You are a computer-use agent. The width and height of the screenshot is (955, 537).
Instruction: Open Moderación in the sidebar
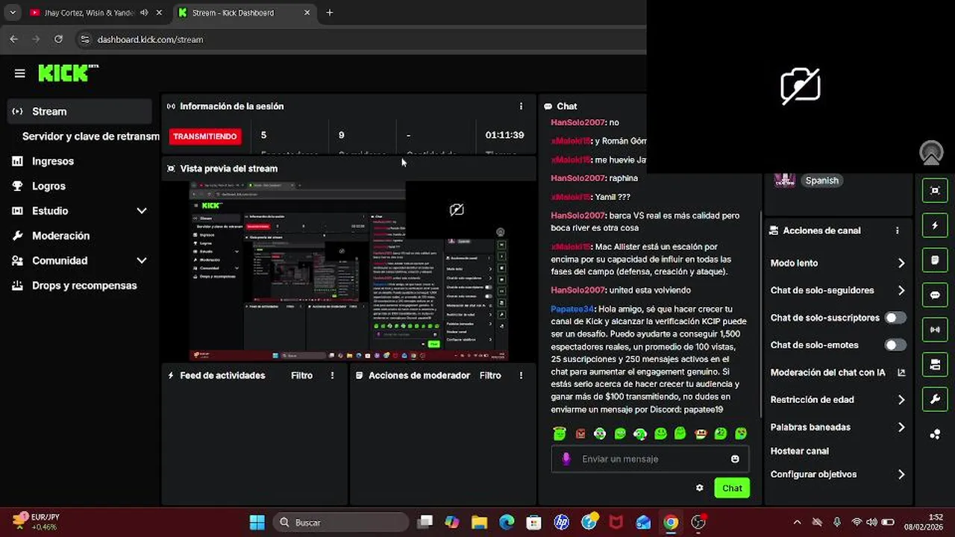point(60,236)
